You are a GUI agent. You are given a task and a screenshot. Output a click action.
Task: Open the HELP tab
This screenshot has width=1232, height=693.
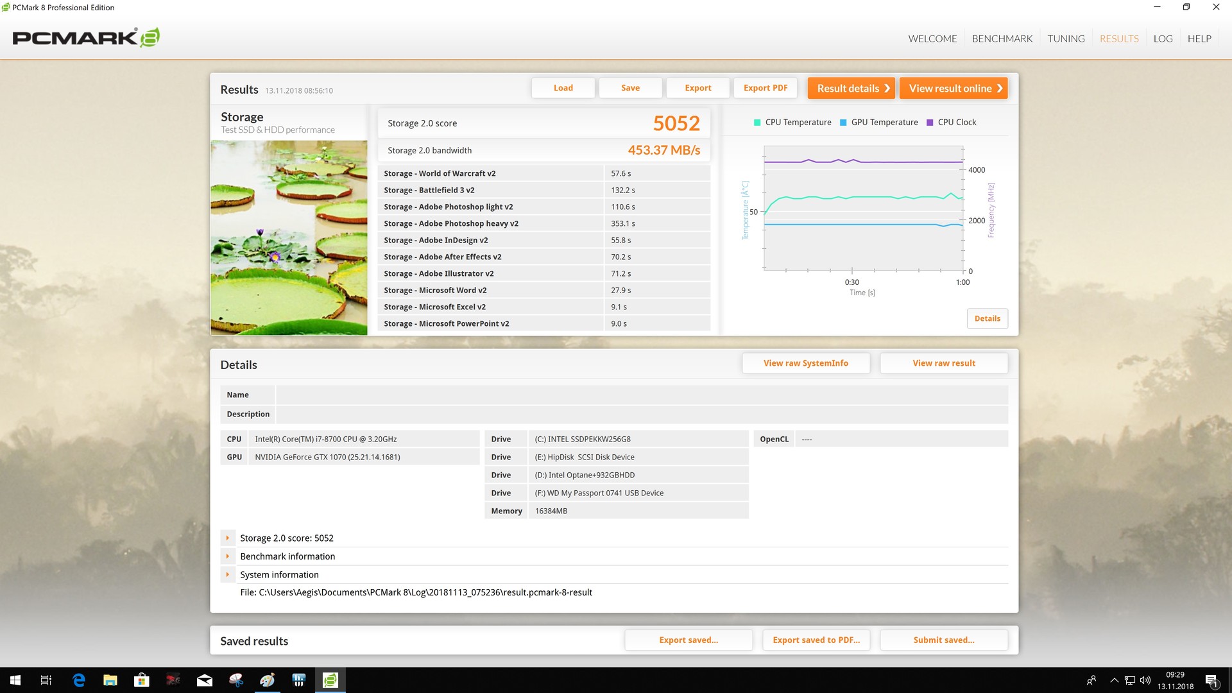[x=1199, y=38]
